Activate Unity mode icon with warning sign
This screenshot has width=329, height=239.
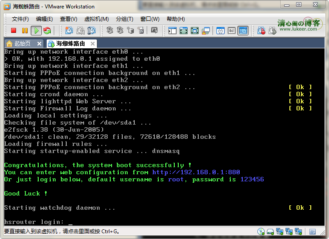tap(206, 31)
